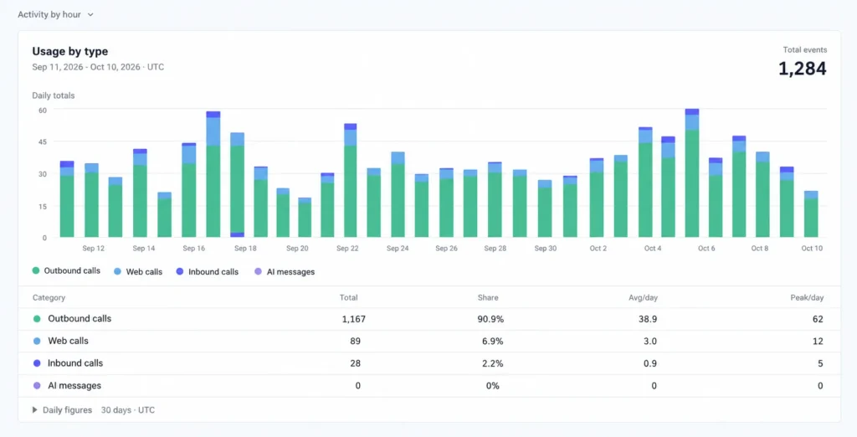Click the Sep 24 axis label
The width and height of the screenshot is (857, 437).
[398, 249]
